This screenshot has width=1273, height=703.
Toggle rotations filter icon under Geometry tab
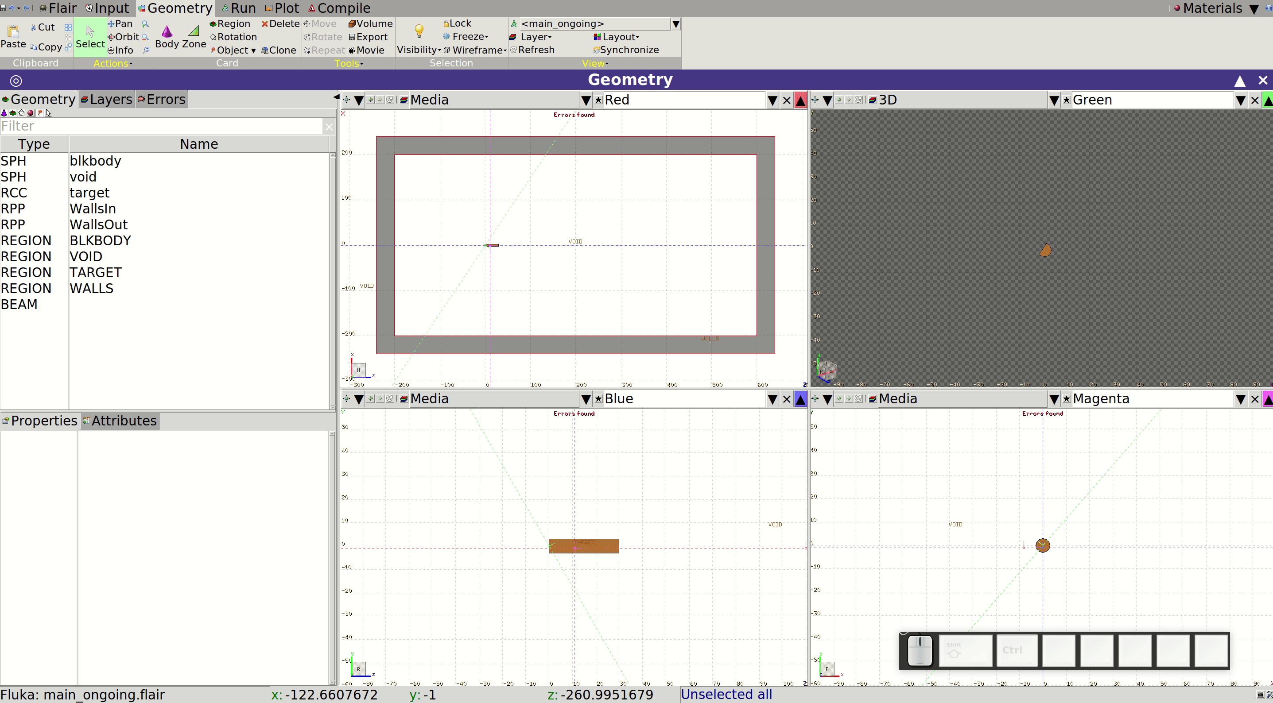(x=22, y=113)
